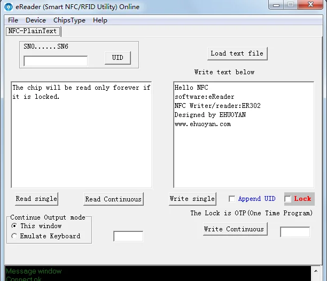Click inside the write text area

click(x=244, y=135)
